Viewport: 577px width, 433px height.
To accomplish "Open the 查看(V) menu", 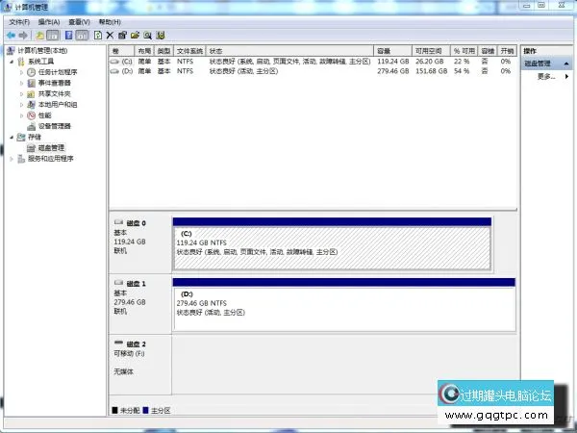I will [79, 22].
